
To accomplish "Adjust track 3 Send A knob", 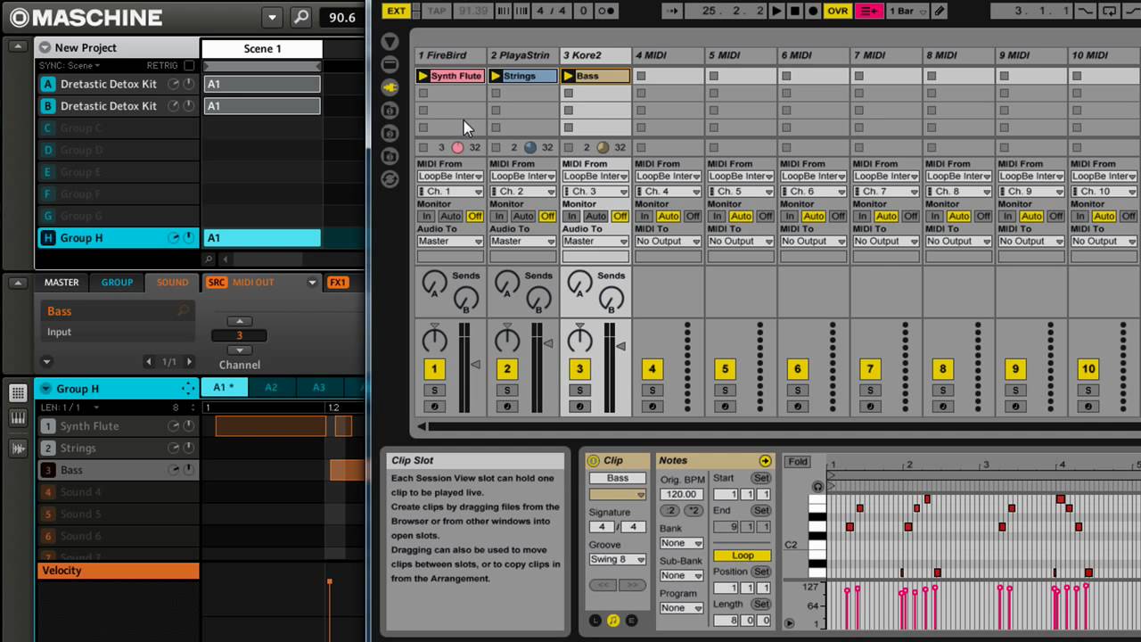I will pos(580,281).
